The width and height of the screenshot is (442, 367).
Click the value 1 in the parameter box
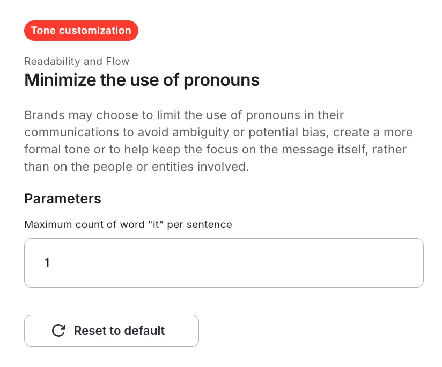[x=47, y=263]
